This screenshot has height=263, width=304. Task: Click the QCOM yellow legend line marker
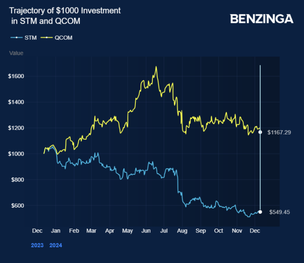pos(47,38)
